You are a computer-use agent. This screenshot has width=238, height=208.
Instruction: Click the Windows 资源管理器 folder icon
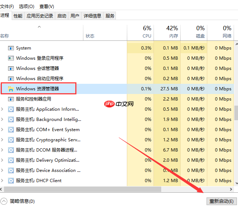[x=11, y=89]
